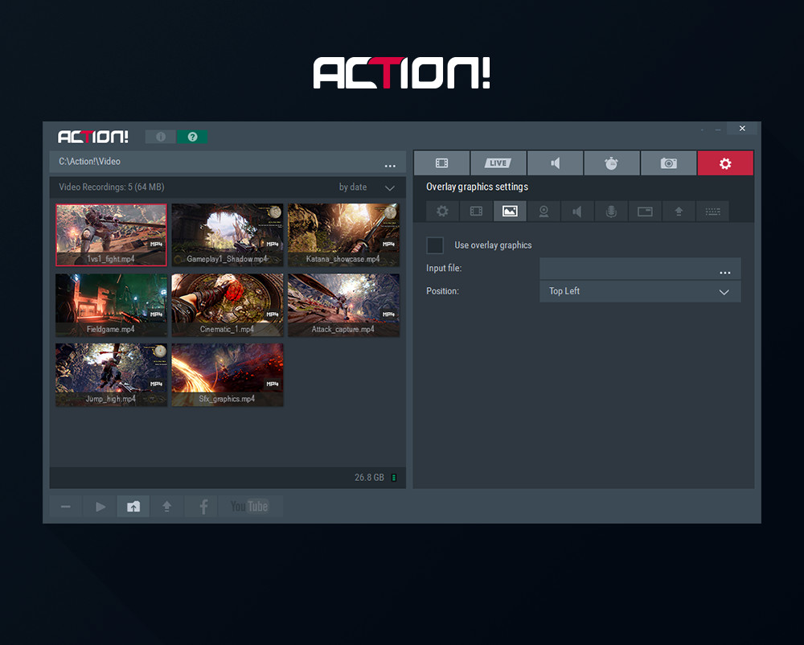Open the upload arrow settings sub-tab
Image resolution: width=804 pixels, height=645 pixels.
[x=679, y=212]
